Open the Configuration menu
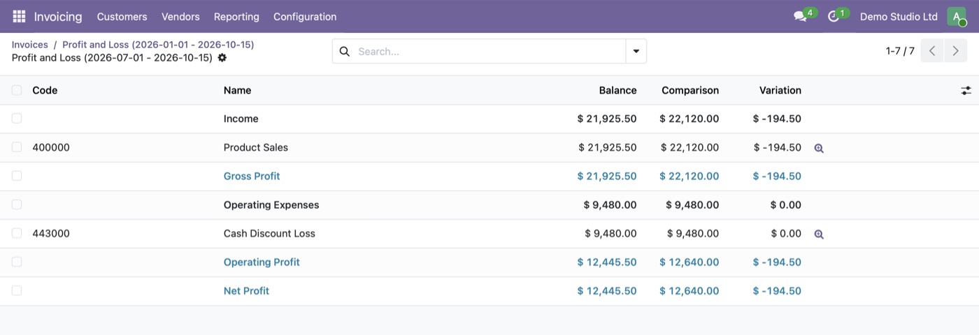This screenshot has width=979, height=335. [x=305, y=16]
